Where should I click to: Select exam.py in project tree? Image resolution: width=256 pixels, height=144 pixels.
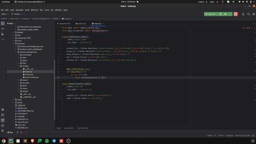coord(30,72)
